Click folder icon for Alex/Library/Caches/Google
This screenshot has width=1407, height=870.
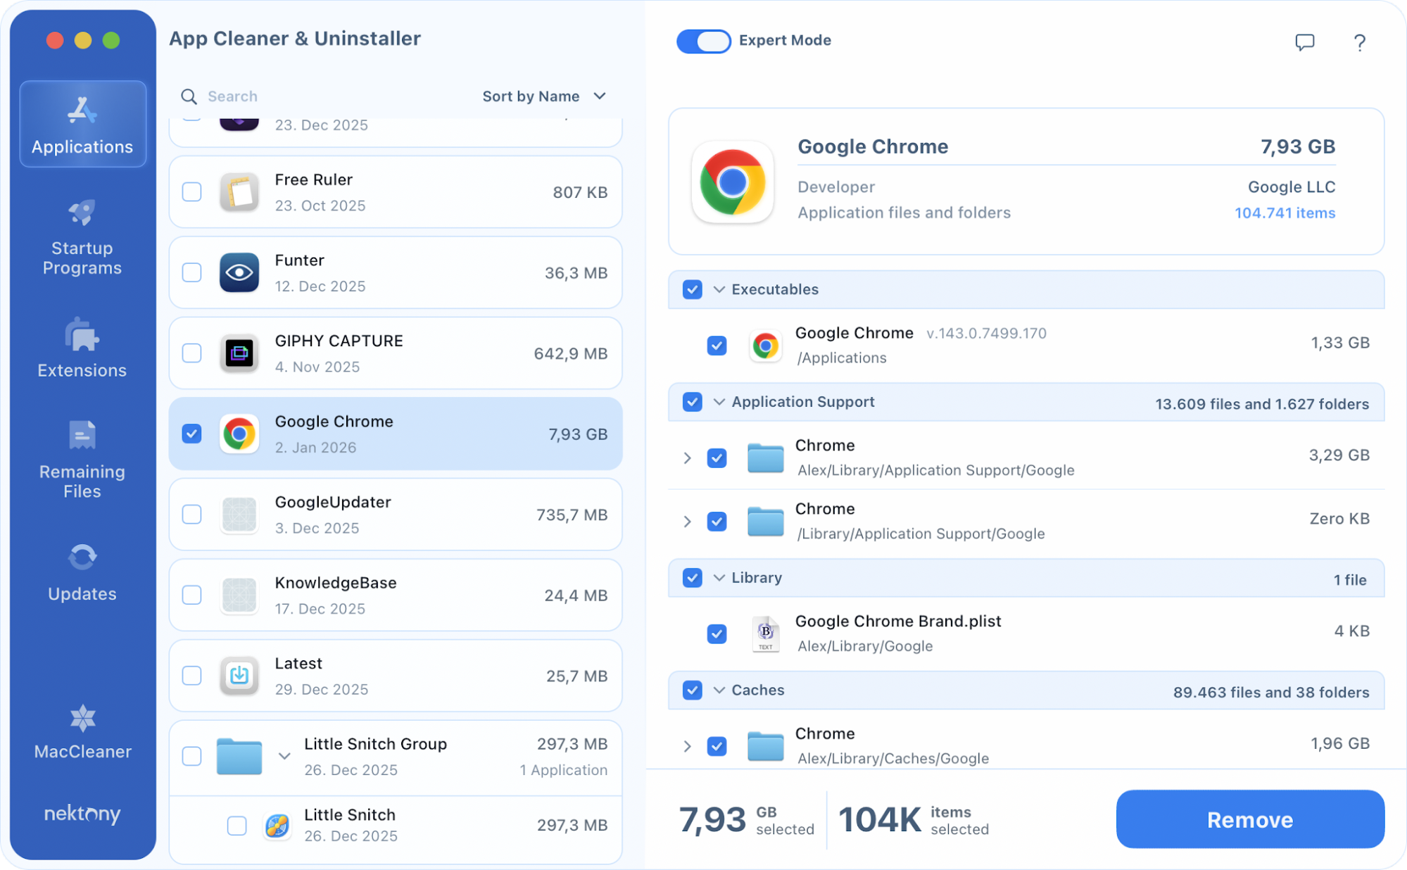click(x=765, y=746)
